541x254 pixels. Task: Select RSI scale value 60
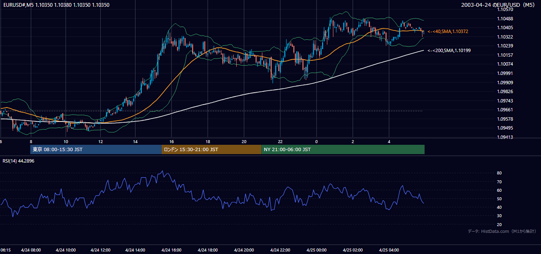click(x=500, y=190)
